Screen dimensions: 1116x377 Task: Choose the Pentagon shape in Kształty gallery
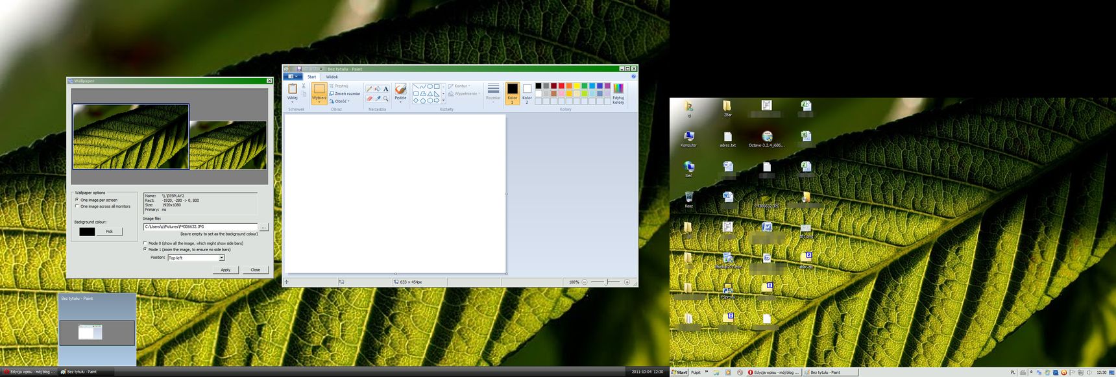tap(423, 101)
